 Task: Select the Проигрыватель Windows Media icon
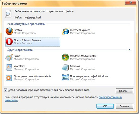coord(9,78)
